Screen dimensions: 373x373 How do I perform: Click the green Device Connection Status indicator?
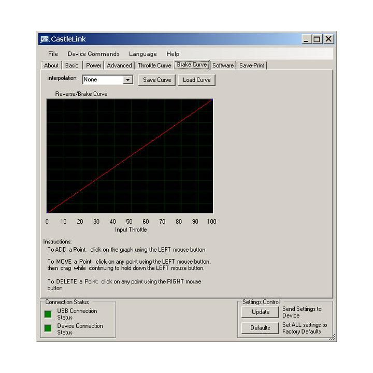48,328
